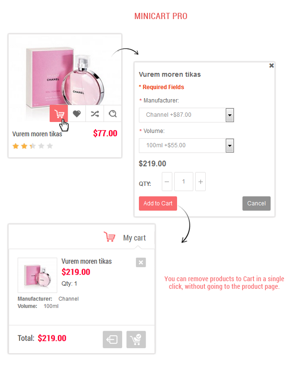Click the view cart arrow icon button
This screenshot has width=294, height=366.
pyautogui.click(x=113, y=339)
